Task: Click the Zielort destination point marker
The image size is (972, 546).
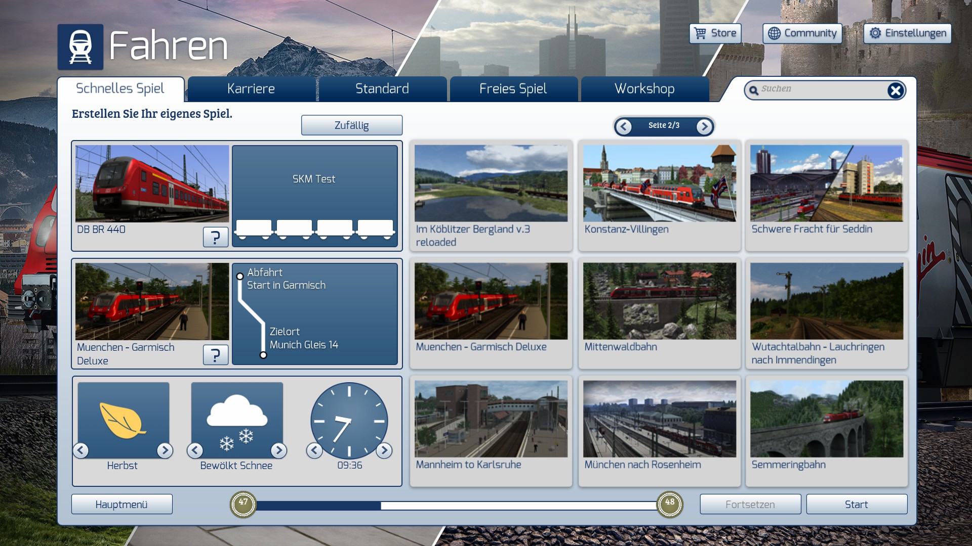Action: click(263, 355)
